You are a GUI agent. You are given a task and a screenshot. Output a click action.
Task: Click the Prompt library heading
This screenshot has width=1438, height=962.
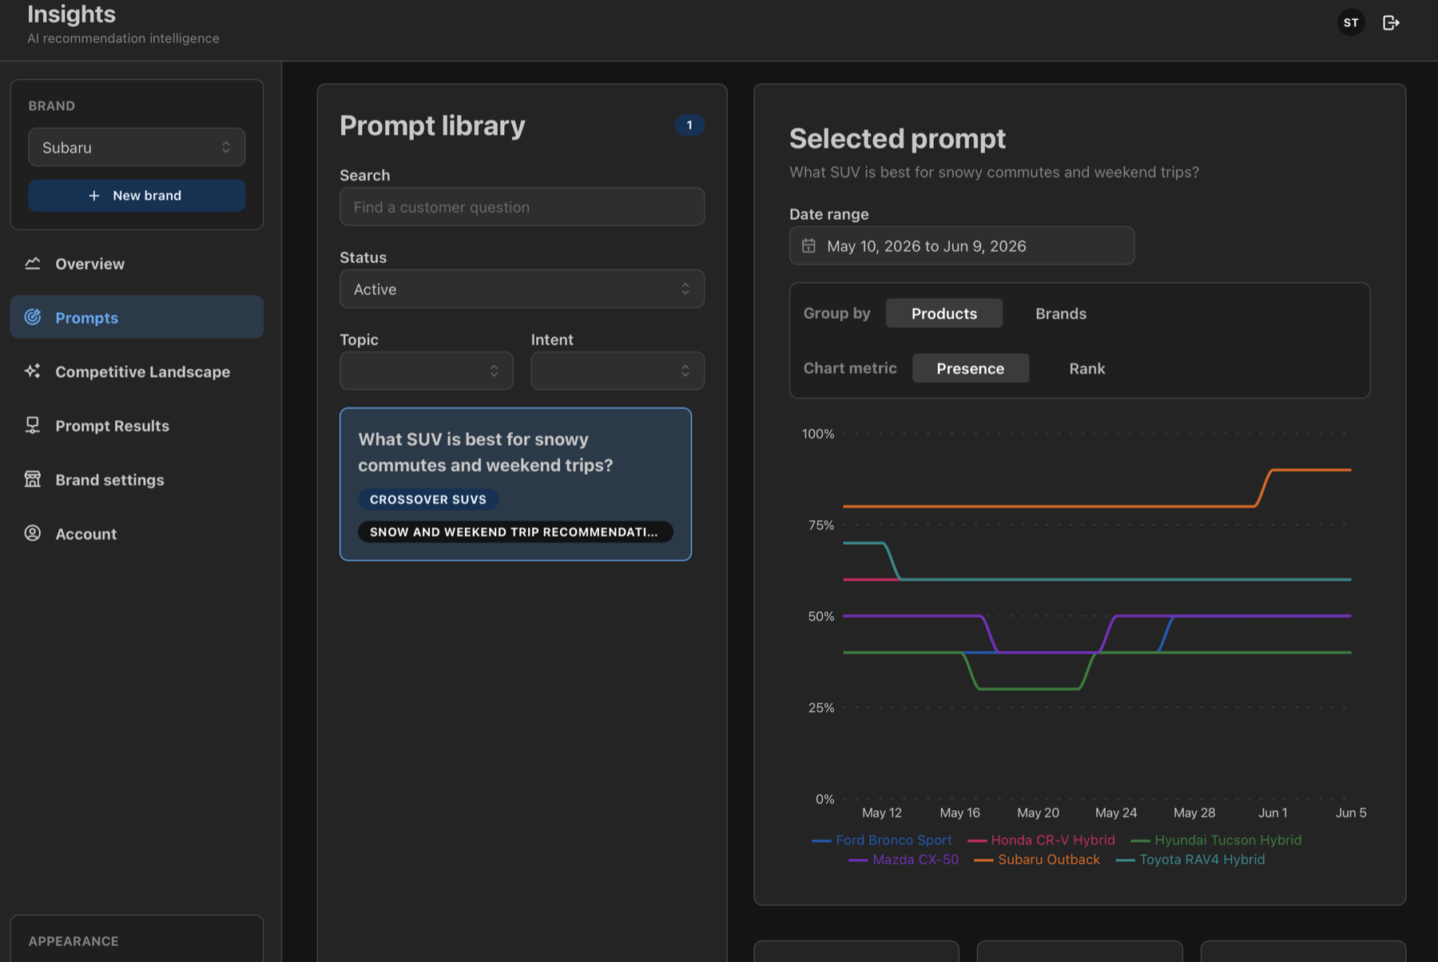point(432,125)
